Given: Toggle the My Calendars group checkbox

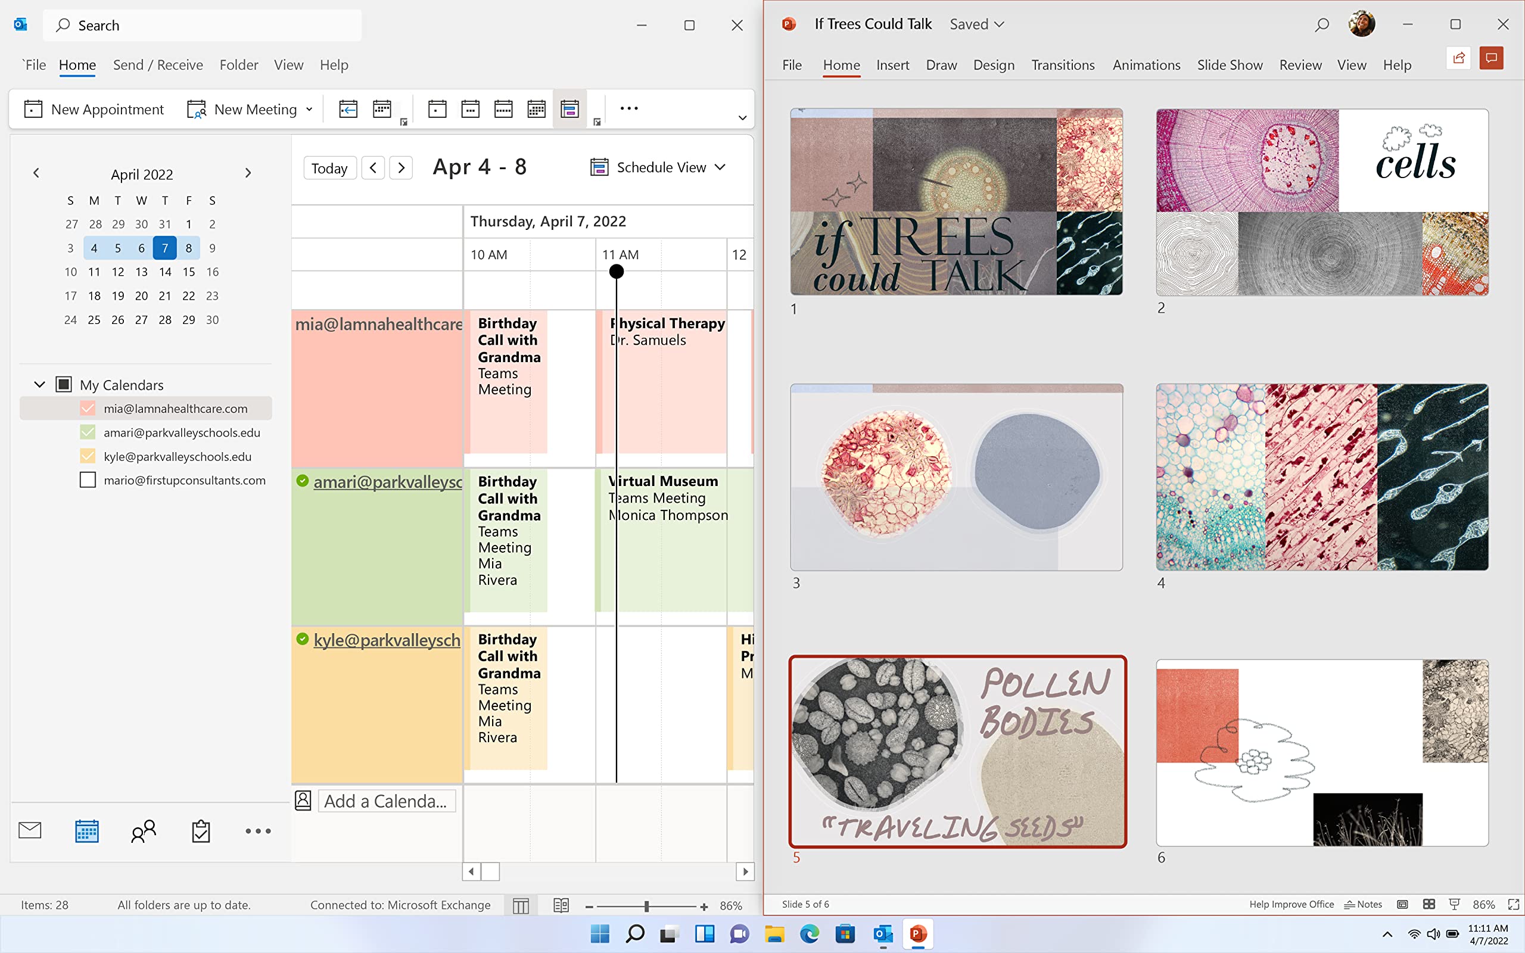Looking at the screenshot, I should coord(64,385).
